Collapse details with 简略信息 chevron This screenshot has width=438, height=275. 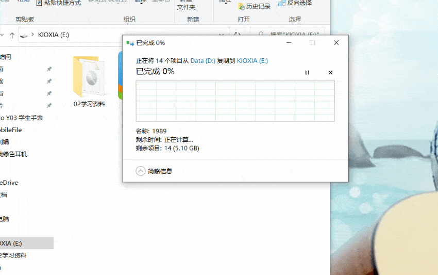point(141,171)
